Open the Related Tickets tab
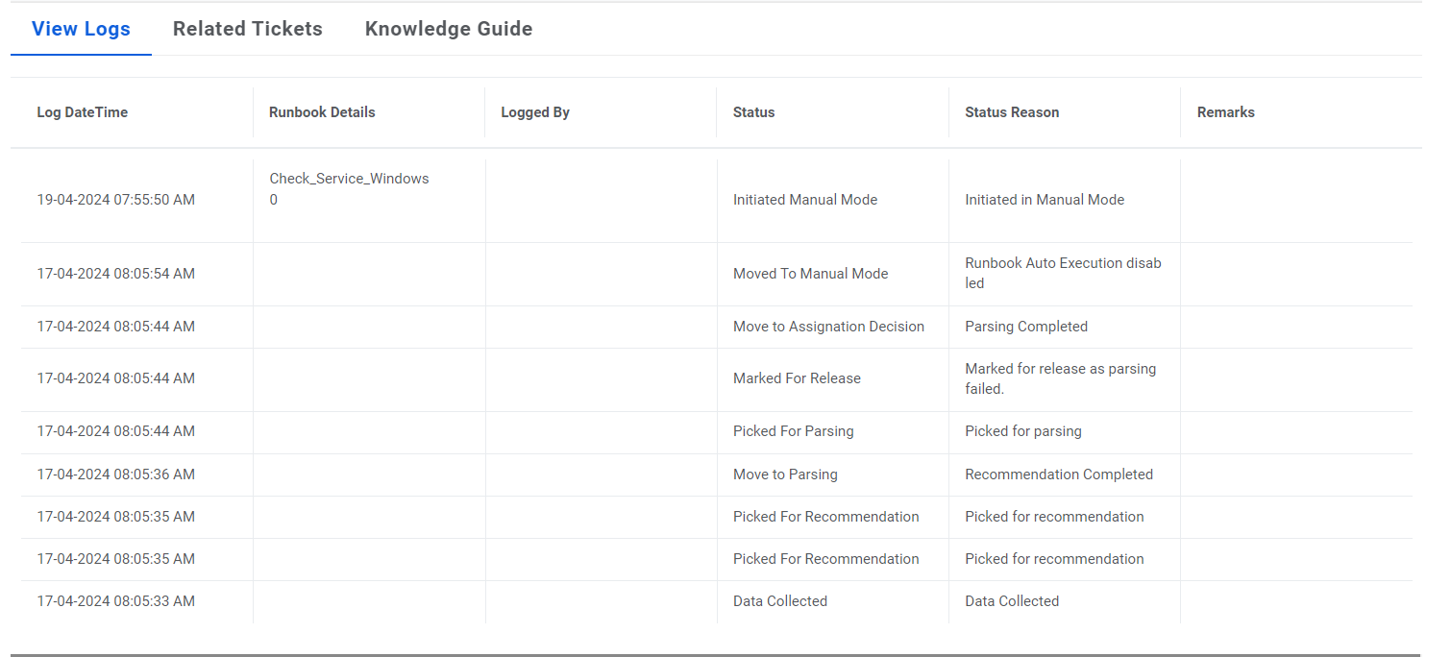The image size is (1451, 657). pyautogui.click(x=247, y=29)
